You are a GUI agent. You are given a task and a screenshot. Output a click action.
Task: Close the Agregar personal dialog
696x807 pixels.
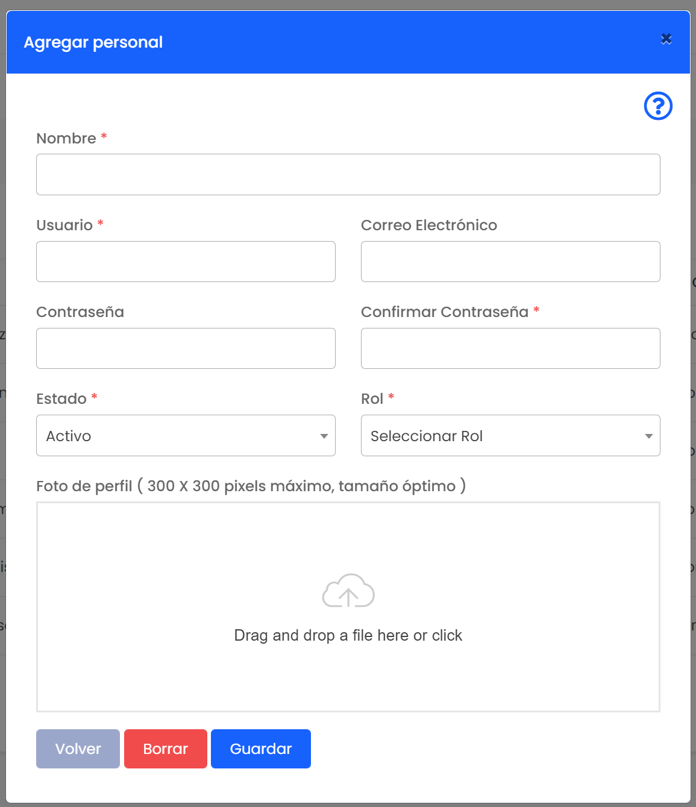(x=666, y=39)
